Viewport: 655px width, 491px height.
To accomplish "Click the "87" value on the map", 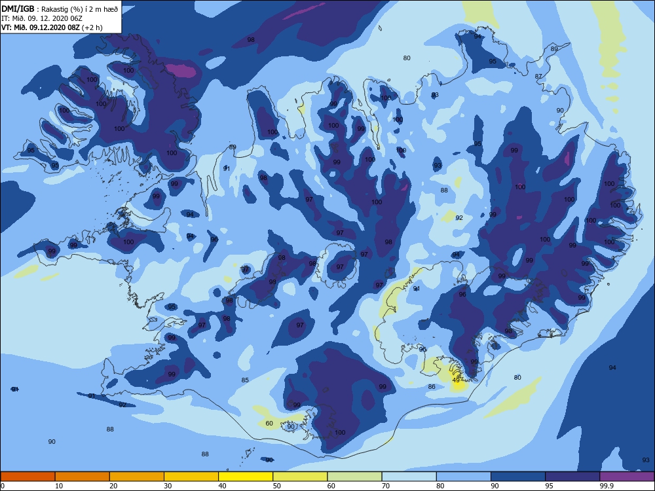I will click(x=538, y=77).
